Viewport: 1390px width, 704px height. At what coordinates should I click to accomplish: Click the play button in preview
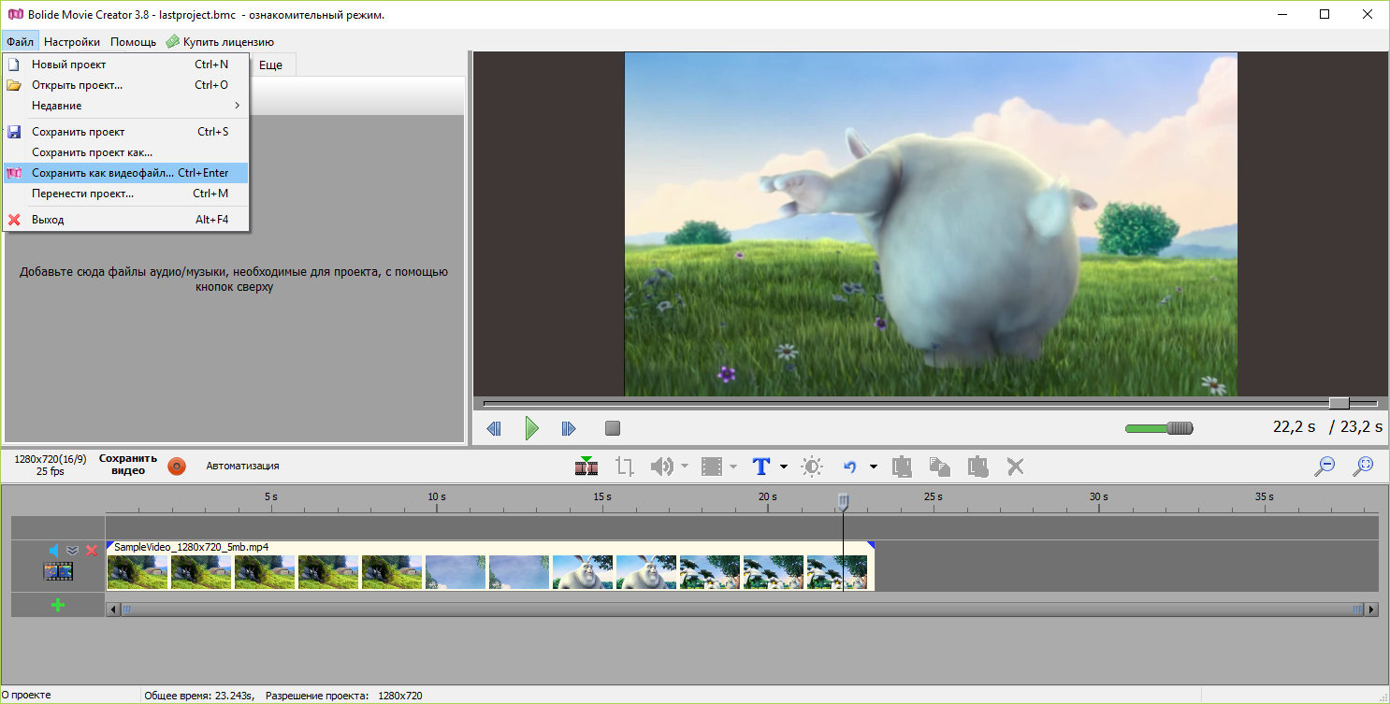coord(531,428)
